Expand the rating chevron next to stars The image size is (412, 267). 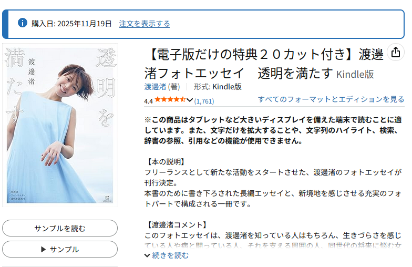pyautogui.click(x=190, y=100)
